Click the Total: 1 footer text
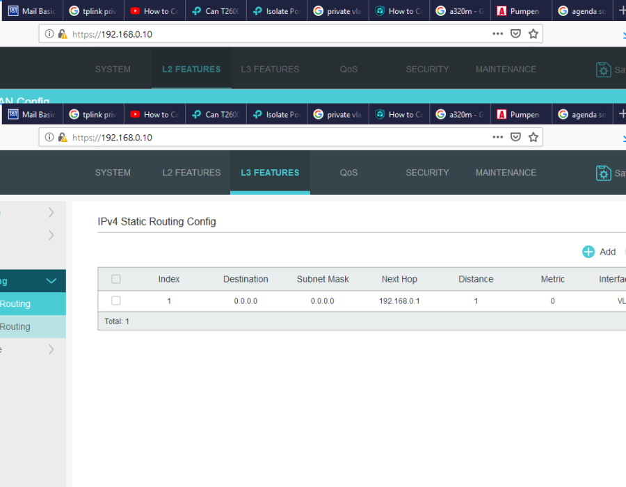The width and height of the screenshot is (626, 487). point(117,321)
